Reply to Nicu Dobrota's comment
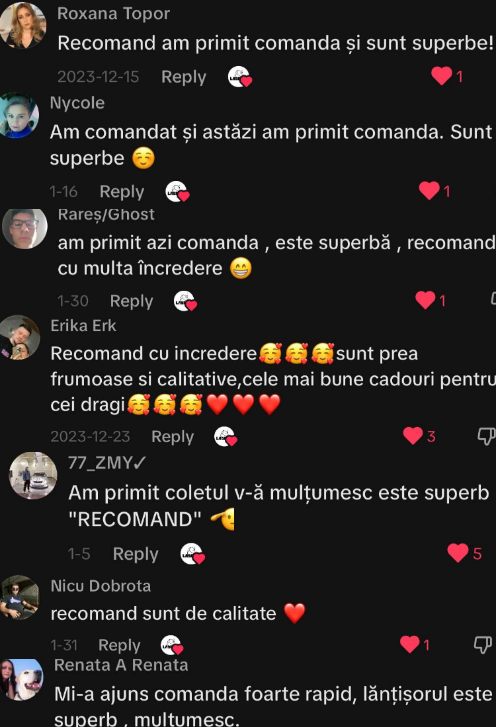 119,645
